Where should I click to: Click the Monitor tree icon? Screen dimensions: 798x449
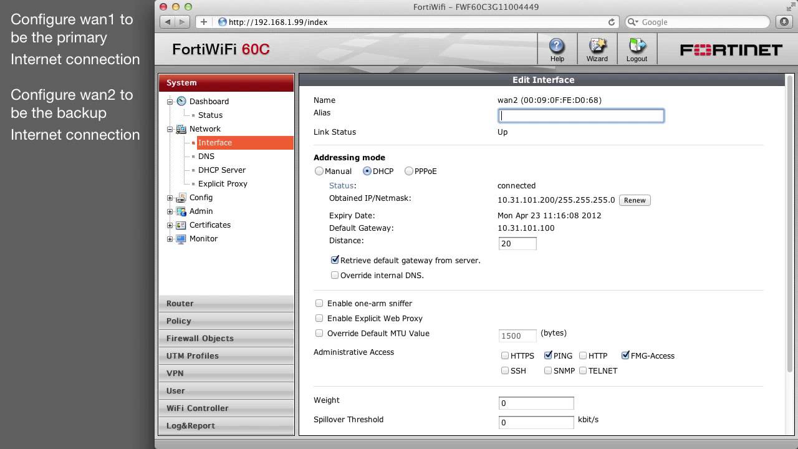181,238
